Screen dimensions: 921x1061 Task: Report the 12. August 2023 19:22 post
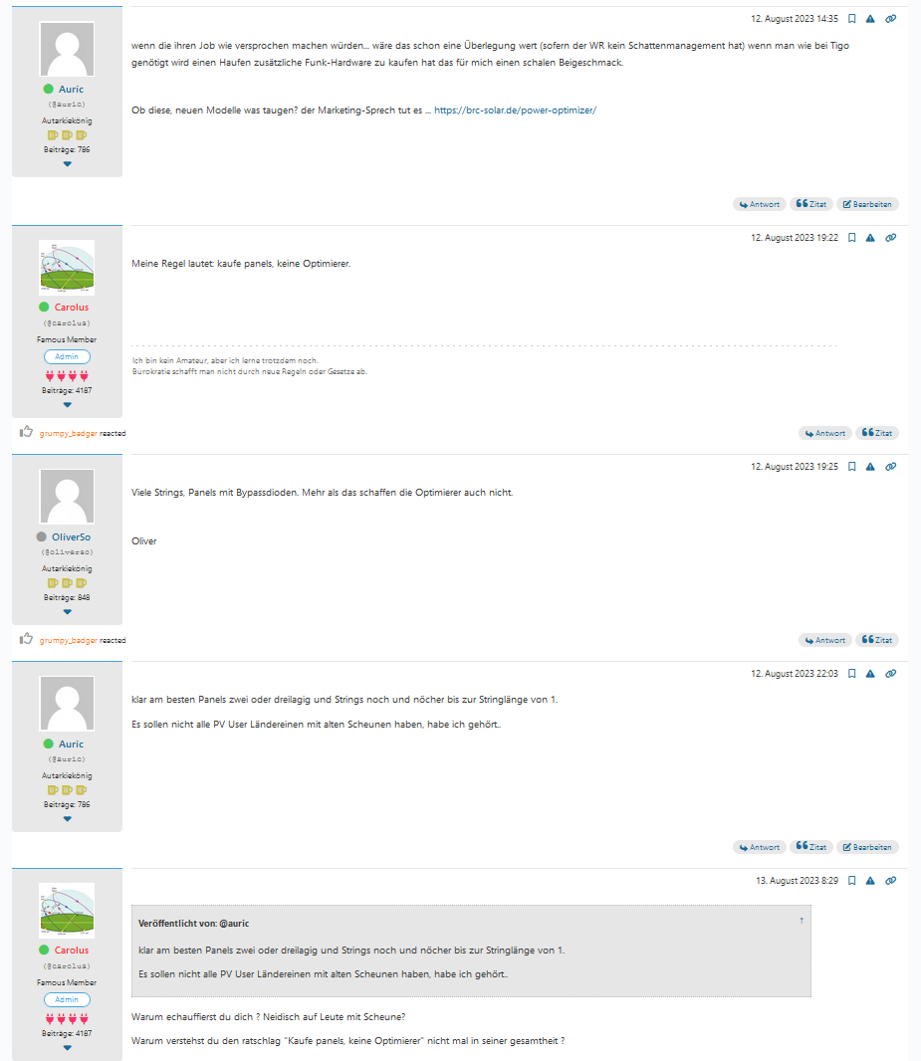(870, 238)
